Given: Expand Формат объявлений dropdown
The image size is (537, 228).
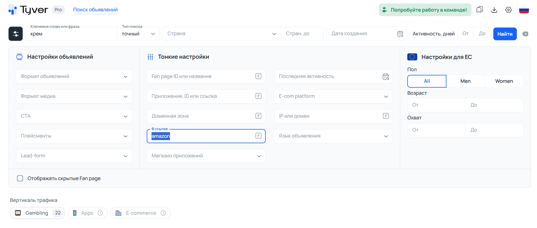Looking at the screenshot, I should coord(74,77).
